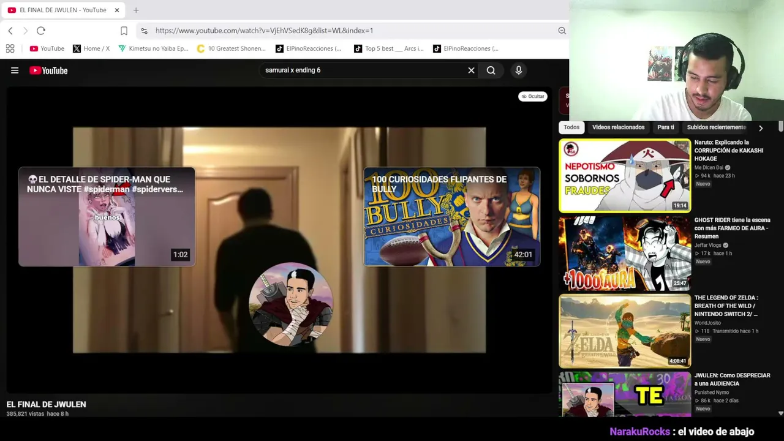Open the Zelda Breath of the Wild thumbnail
This screenshot has height=441, width=784.
coord(625,331)
